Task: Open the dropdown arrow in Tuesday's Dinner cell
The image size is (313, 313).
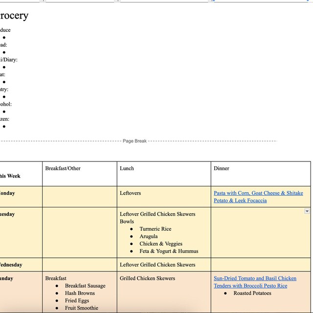Action: click(307, 211)
